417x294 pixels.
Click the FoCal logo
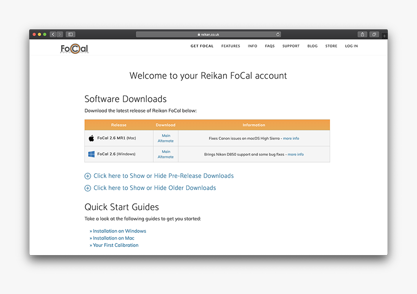(x=74, y=48)
